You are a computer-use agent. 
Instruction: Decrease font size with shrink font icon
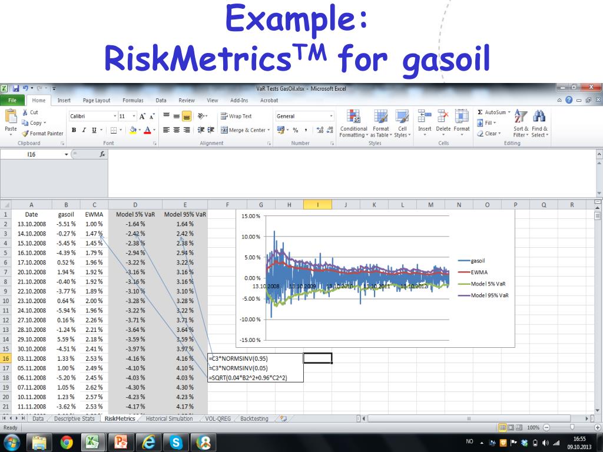pos(152,116)
